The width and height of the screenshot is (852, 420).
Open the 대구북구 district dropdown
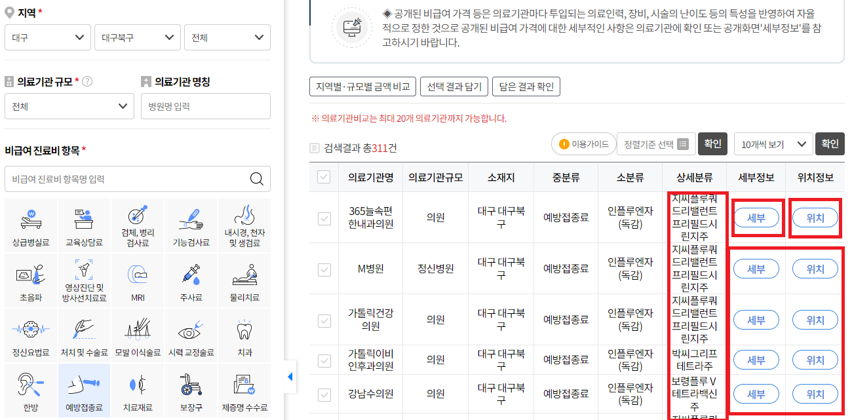pyautogui.click(x=137, y=37)
